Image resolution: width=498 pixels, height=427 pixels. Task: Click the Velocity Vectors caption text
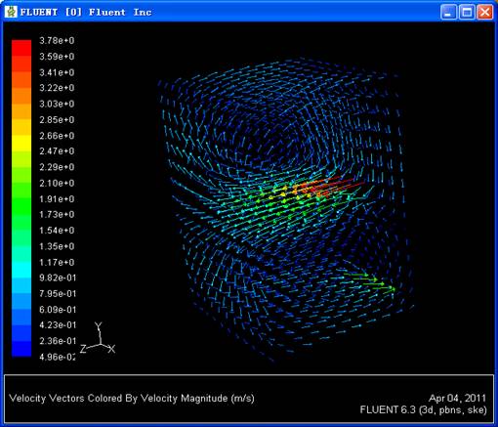(x=132, y=398)
